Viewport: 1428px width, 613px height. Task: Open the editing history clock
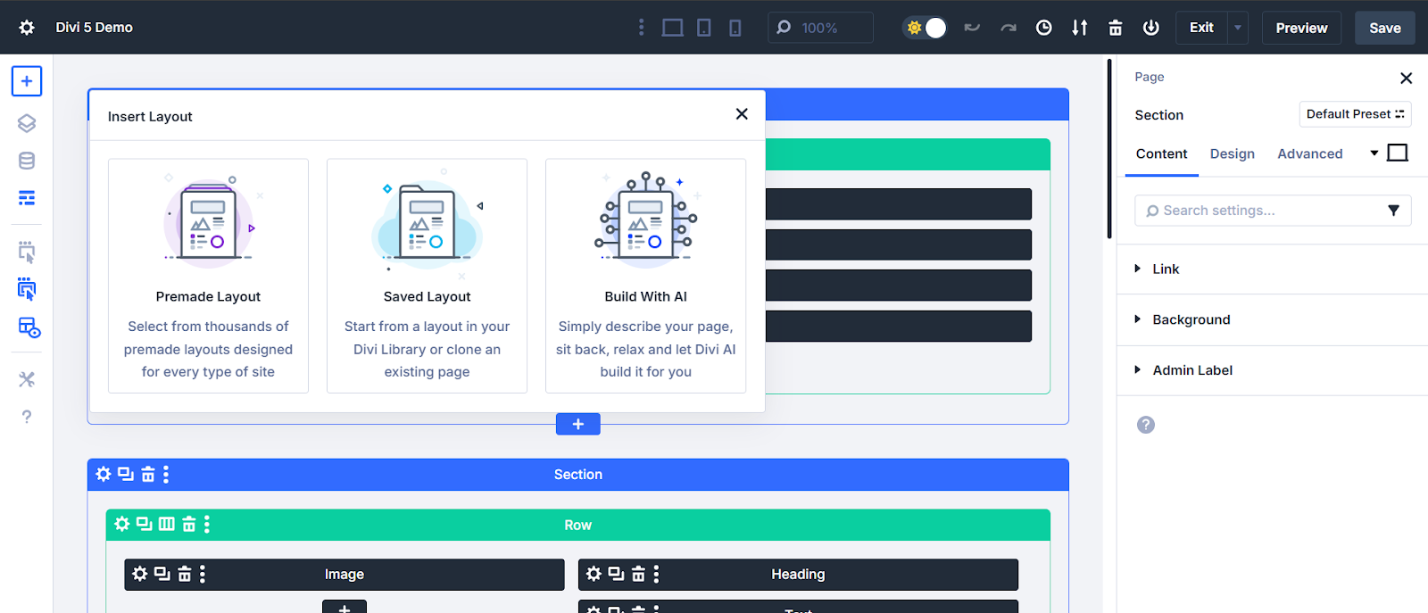[x=1043, y=28]
